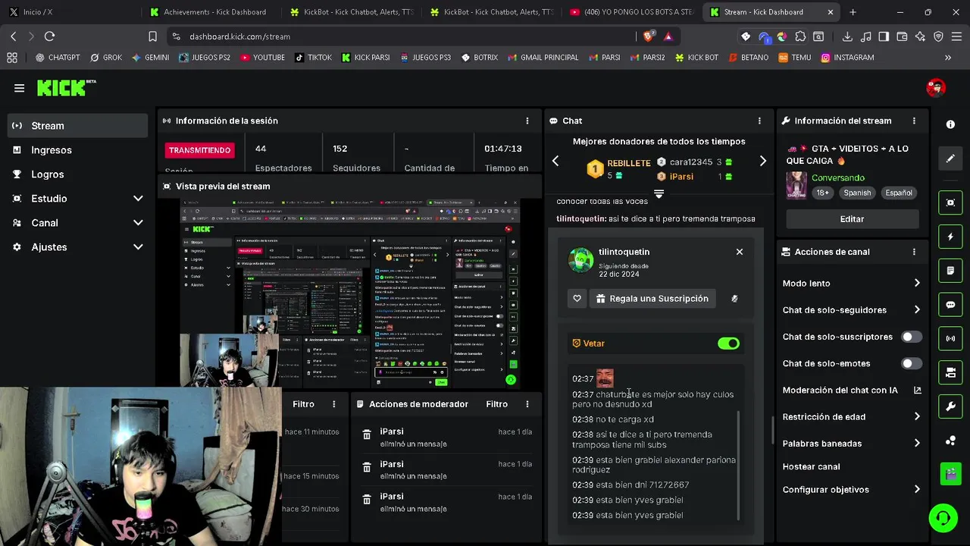This screenshot has width=970, height=546.
Task: Toggle the stream preview widget icon
Action: [950, 202]
